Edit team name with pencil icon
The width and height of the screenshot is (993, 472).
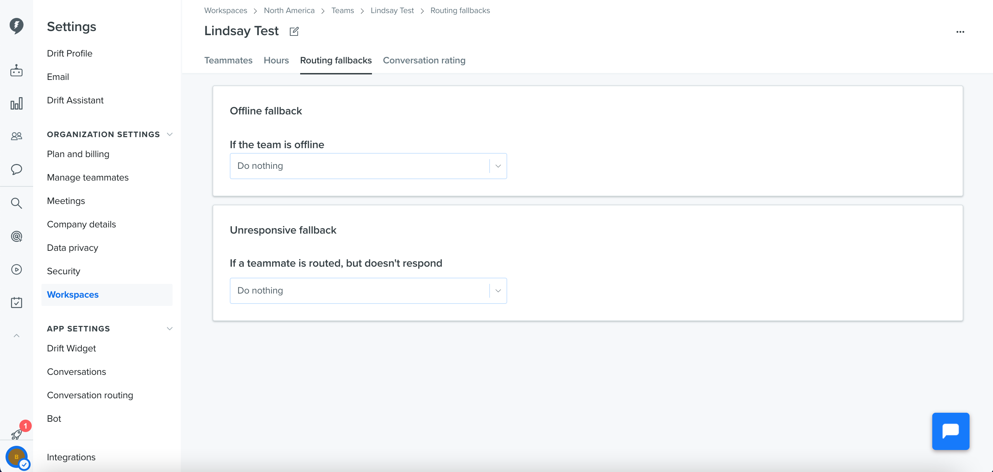294,31
